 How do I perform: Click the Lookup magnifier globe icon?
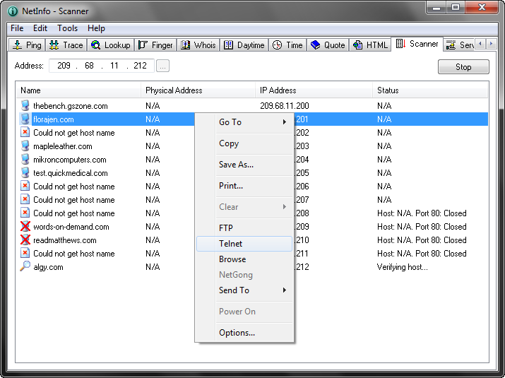pyautogui.click(x=95, y=45)
